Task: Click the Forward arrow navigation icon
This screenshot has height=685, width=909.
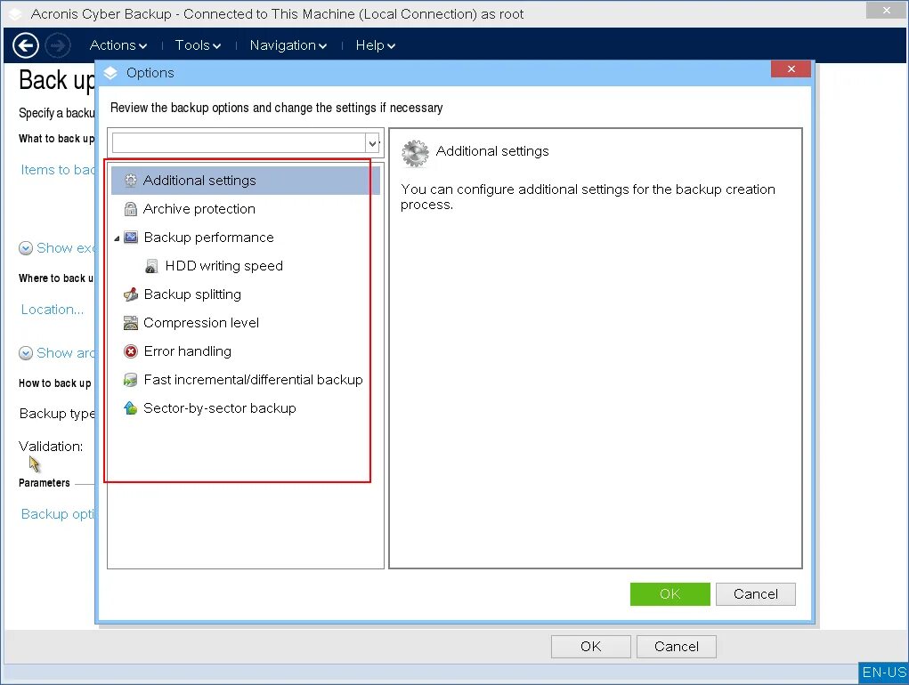Action: [x=57, y=45]
